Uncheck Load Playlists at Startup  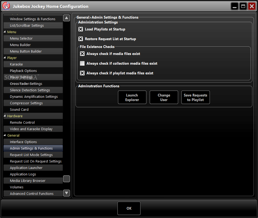click(81, 29)
